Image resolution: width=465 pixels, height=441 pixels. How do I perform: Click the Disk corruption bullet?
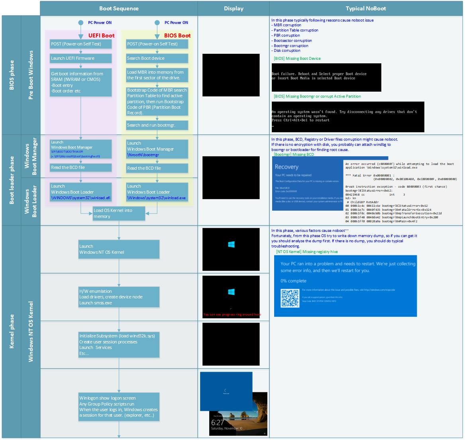(x=286, y=51)
